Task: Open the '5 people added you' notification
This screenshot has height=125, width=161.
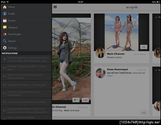Action: coord(26,59)
